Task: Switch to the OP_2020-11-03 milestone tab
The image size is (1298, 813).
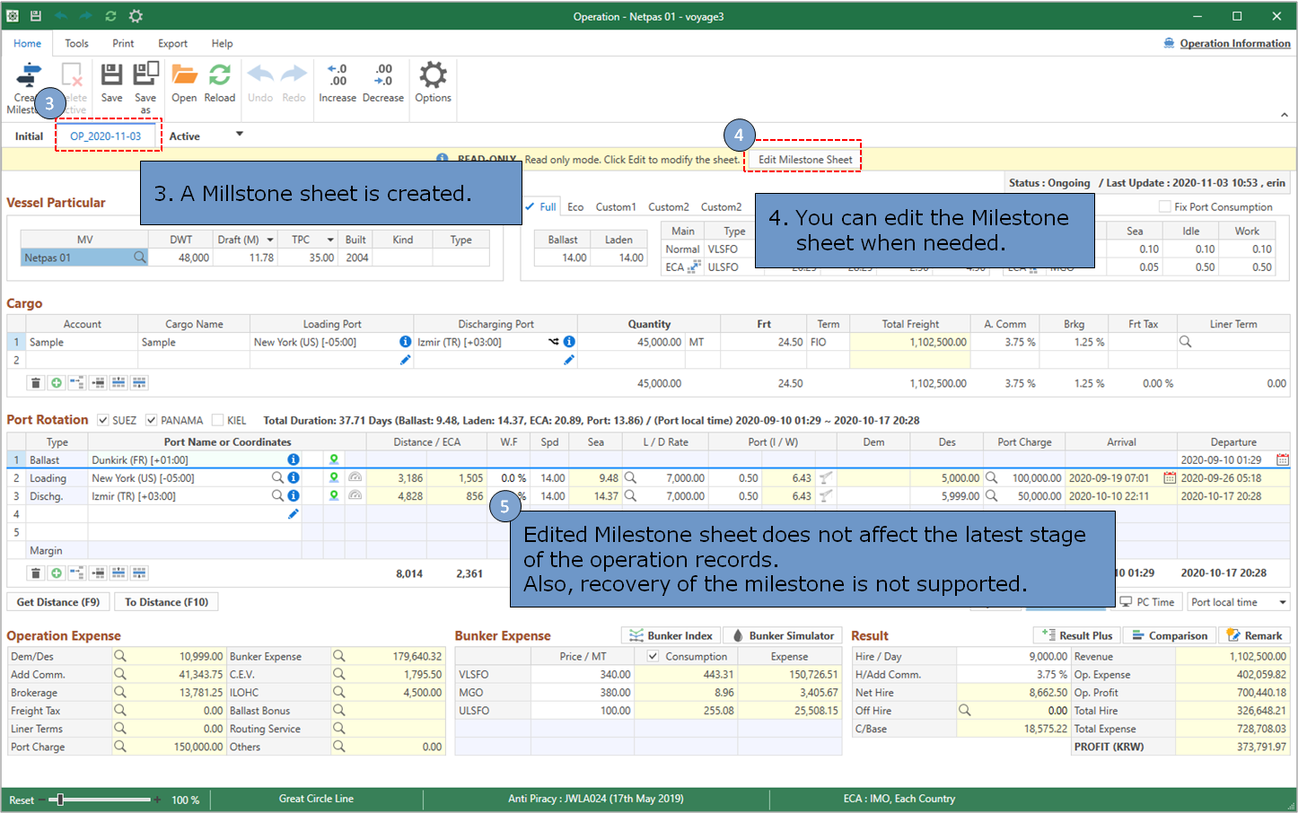Action: [105, 136]
